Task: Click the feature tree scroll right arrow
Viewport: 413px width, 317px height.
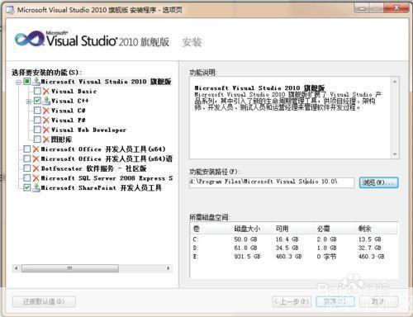Action: click(x=169, y=268)
